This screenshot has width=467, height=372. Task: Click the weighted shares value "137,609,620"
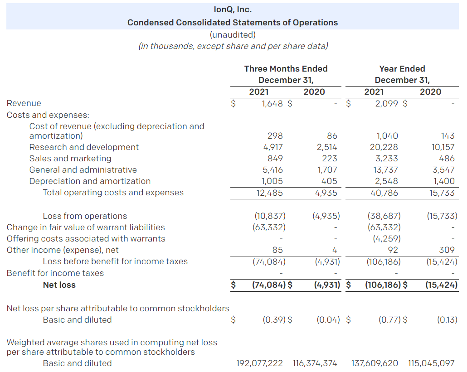click(x=375, y=363)
